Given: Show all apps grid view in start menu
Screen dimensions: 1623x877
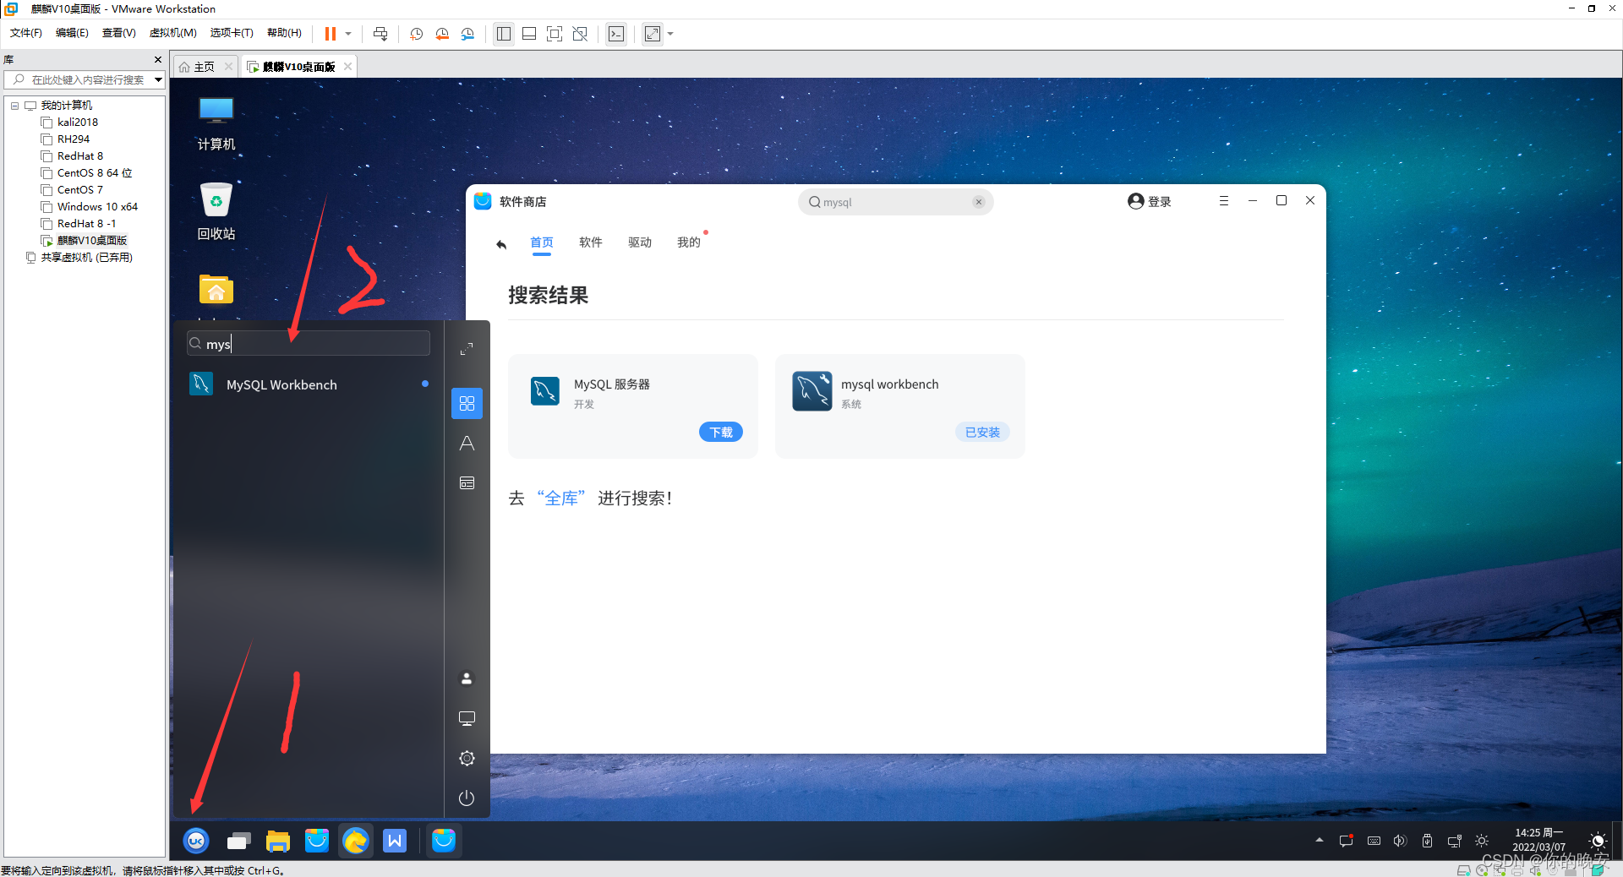Looking at the screenshot, I should point(467,403).
